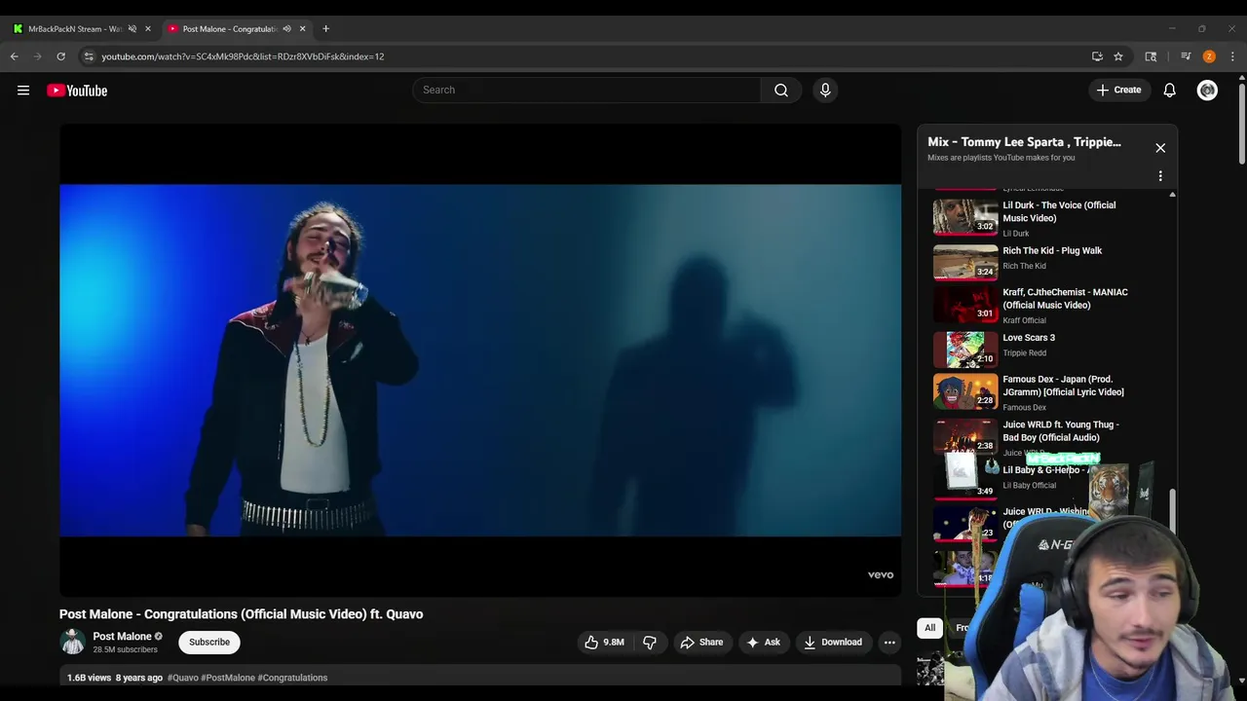Unmute the MrBackPackN Stream tab
This screenshot has width=1247, height=701.
pyautogui.click(x=132, y=29)
